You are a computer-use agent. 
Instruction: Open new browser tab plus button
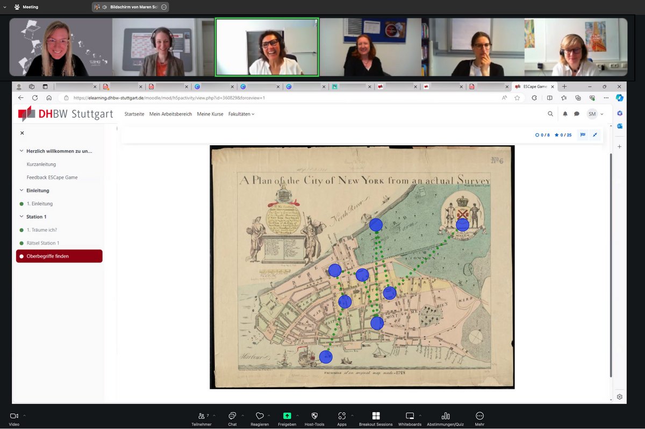point(564,87)
